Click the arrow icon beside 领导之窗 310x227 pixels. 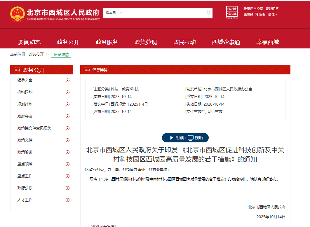[67, 80]
